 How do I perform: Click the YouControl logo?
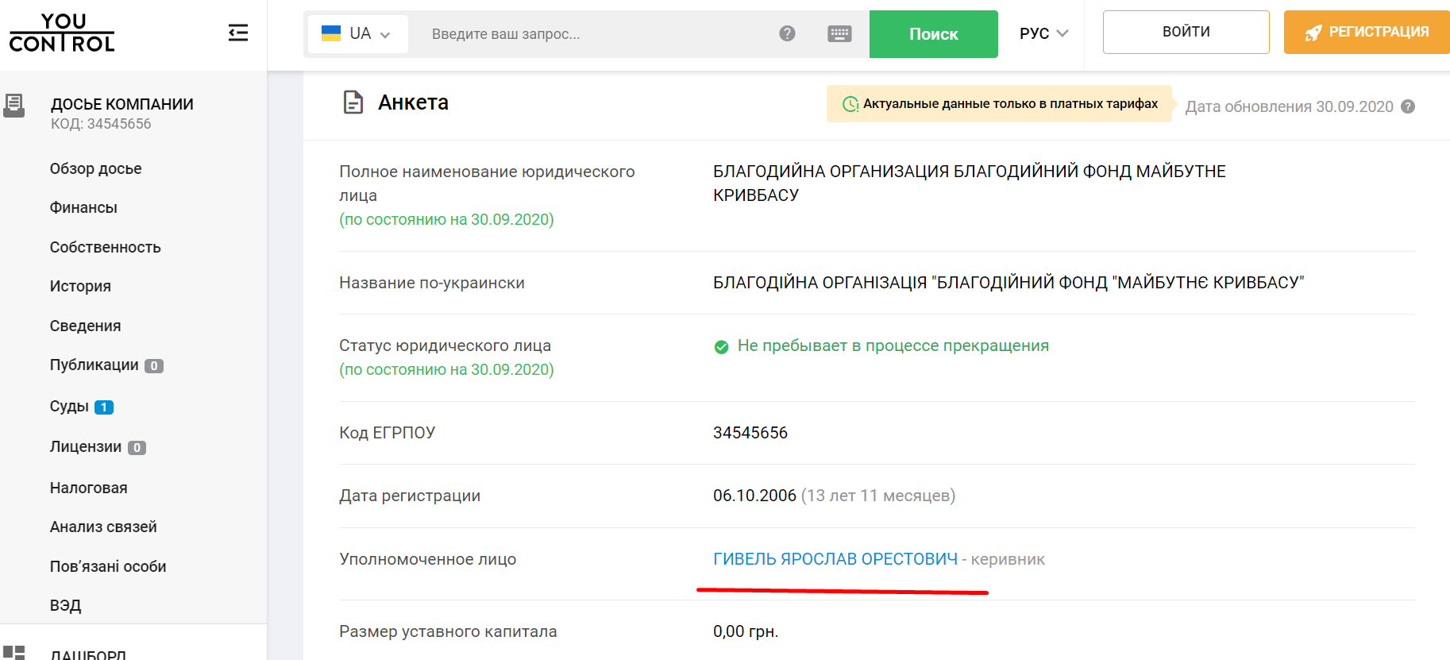62,33
